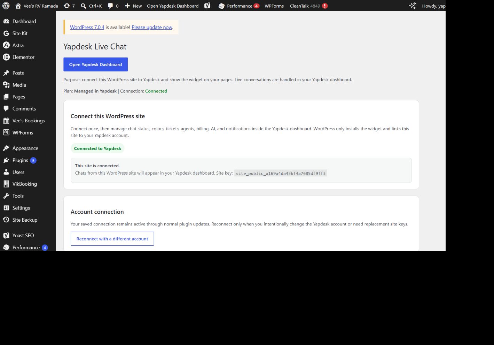
Task: Click the Elementor icon in sidebar
Action: click(x=6, y=57)
